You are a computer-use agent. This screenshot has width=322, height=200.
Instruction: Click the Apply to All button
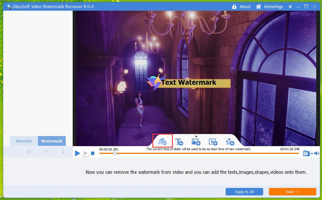tap(244, 192)
